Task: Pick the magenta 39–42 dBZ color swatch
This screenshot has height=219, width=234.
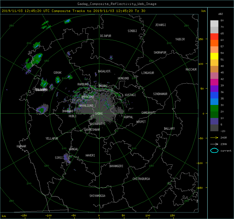Action: 214,82
